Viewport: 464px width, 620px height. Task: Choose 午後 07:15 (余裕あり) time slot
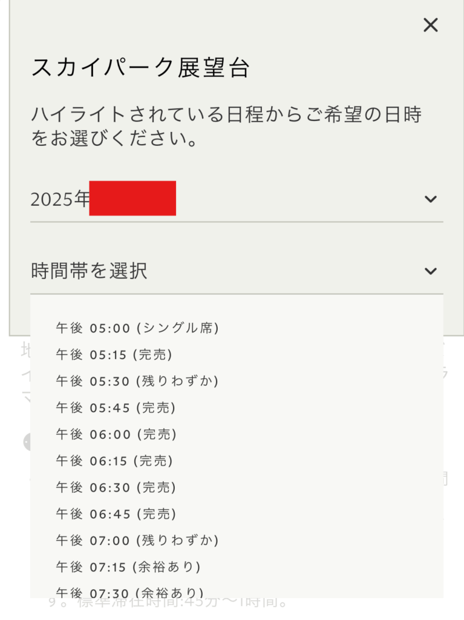(128, 567)
